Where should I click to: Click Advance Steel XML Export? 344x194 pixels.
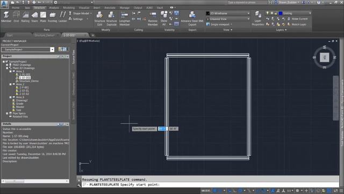point(192,19)
